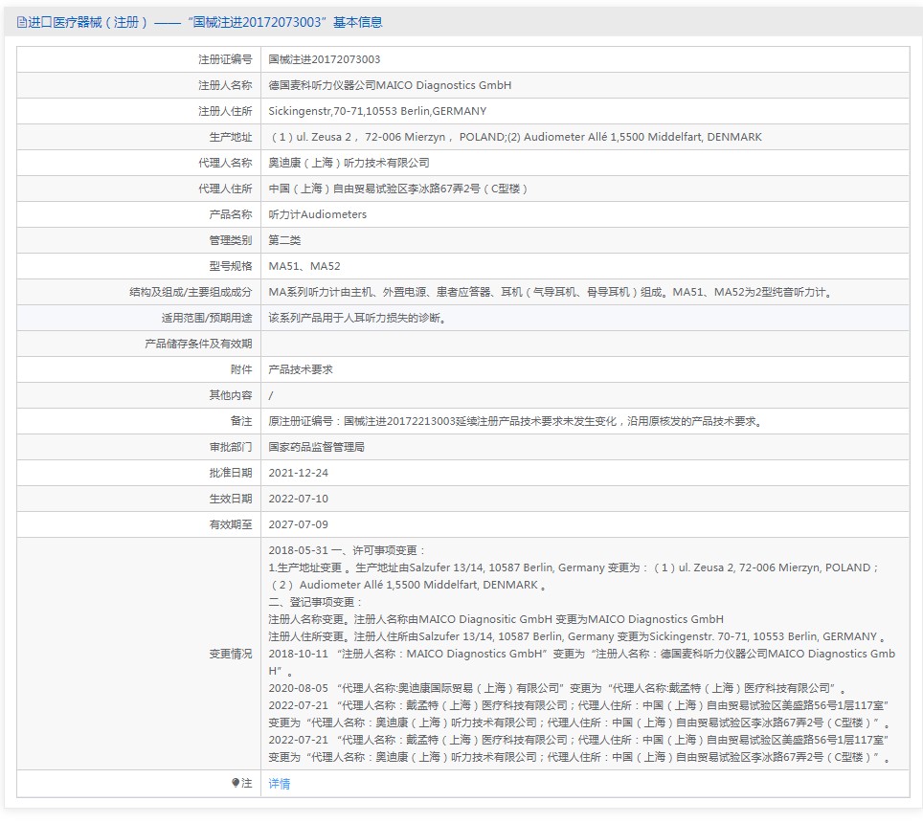Click the registrant name value in the 注册人名称 row
This screenshot has height=823, width=923.
click(390, 85)
